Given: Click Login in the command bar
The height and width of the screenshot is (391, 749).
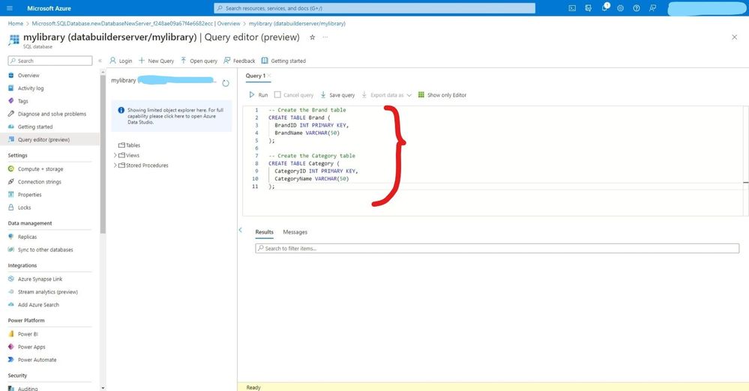Looking at the screenshot, I should (x=121, y=61).
